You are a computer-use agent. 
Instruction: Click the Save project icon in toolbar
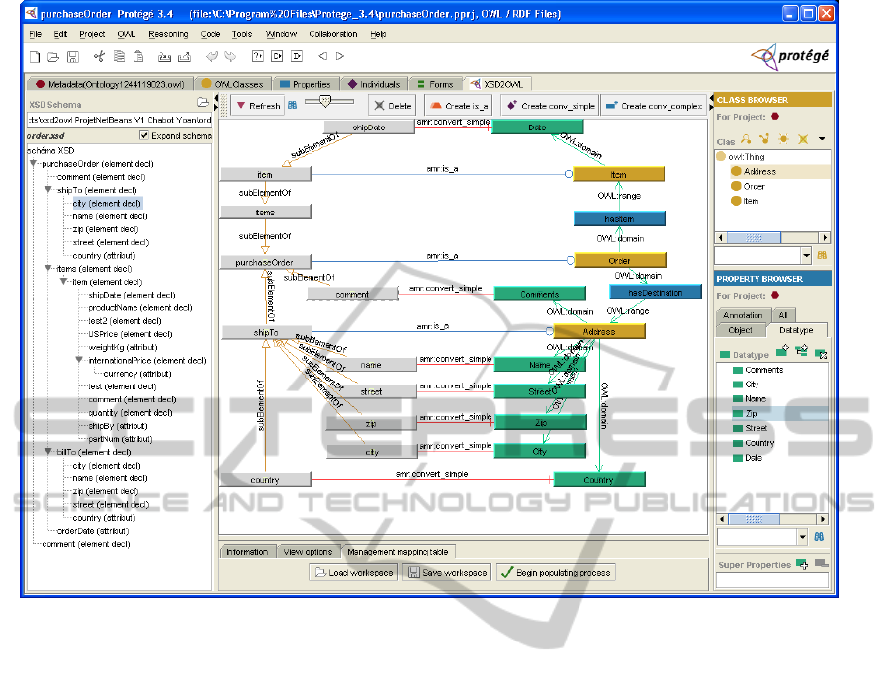click(72, 58)
